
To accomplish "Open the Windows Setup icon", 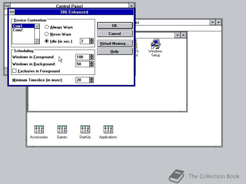I will pyautogui.click(x=155, y=48).
